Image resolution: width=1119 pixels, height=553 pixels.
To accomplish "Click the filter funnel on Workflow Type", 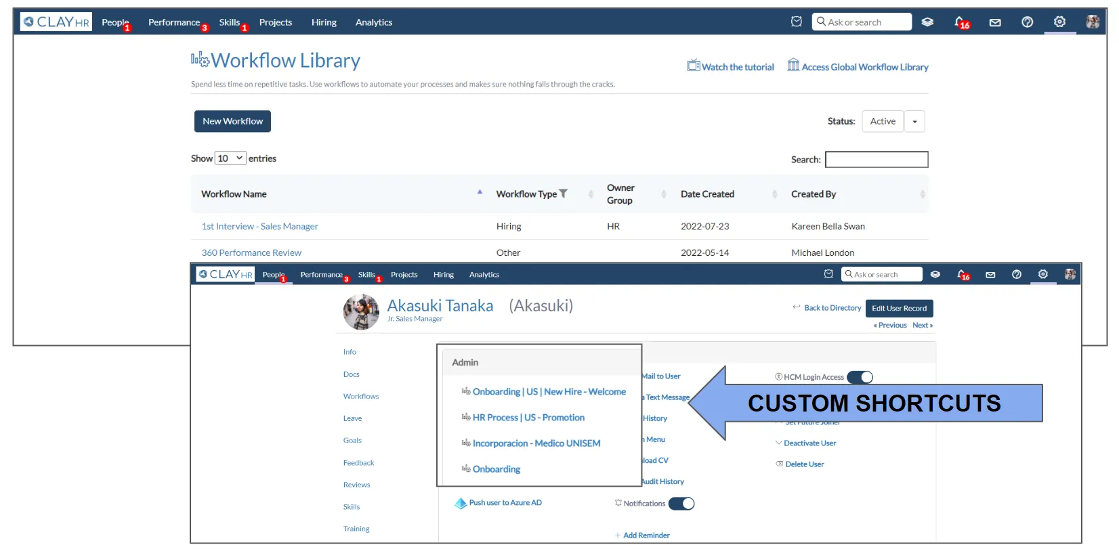I will coord(564,194).
